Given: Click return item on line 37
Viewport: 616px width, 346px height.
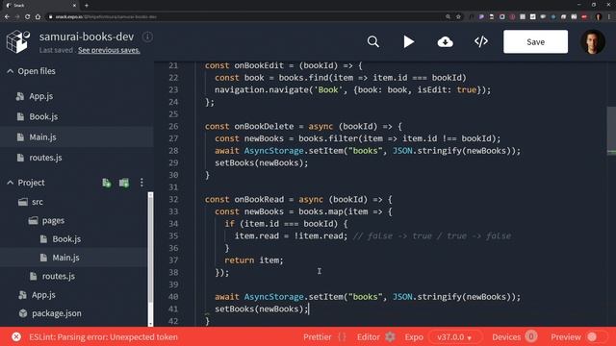Looking at the screenshot, I should tap(254, 260).
